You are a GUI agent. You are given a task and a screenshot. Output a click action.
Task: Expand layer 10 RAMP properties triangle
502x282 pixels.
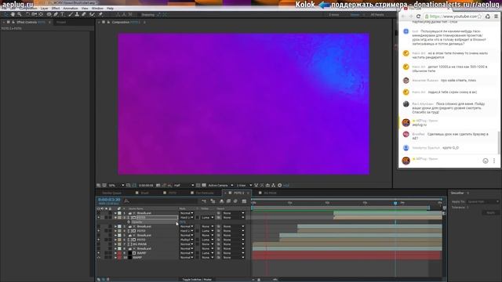pyautogui.click(x=115, y=258)
